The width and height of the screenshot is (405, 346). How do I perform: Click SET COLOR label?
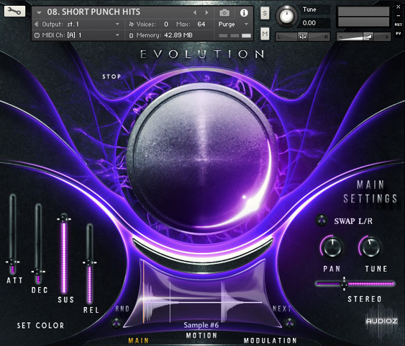point(40,326)
